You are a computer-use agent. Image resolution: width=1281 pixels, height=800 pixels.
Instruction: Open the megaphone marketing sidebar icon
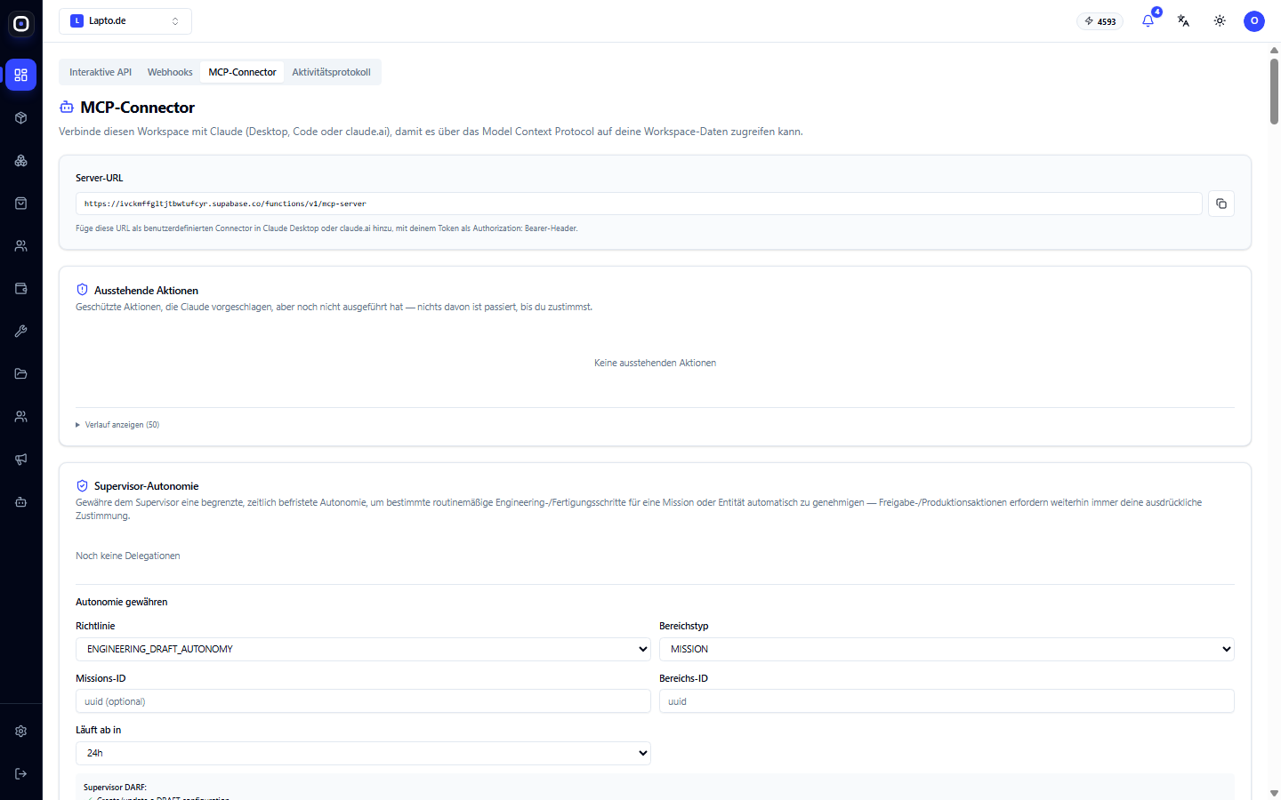click(20, 459)
